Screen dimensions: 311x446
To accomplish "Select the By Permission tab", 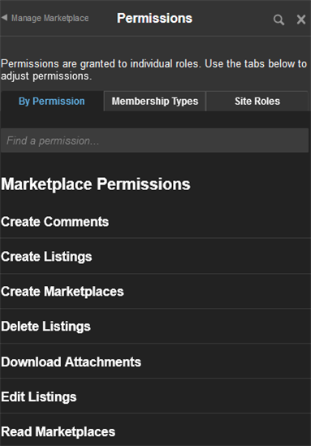I will (x=52, y=102).
